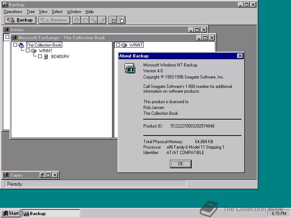Select the BO40SRV tree label
This screenshot has width=291, height=218.
click(60, 57)
